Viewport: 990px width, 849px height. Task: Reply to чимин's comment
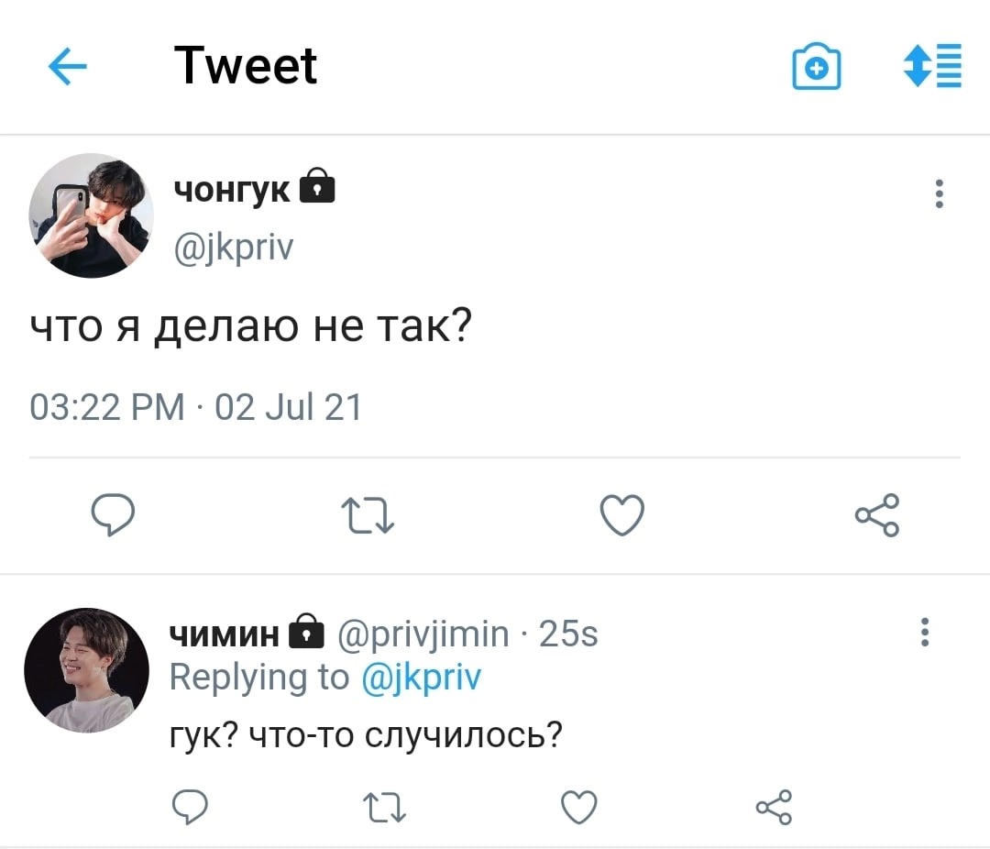click(x=192, y=808)
